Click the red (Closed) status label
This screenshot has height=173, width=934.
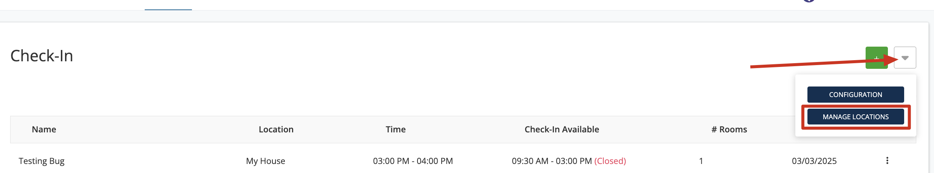click(610, 161)
